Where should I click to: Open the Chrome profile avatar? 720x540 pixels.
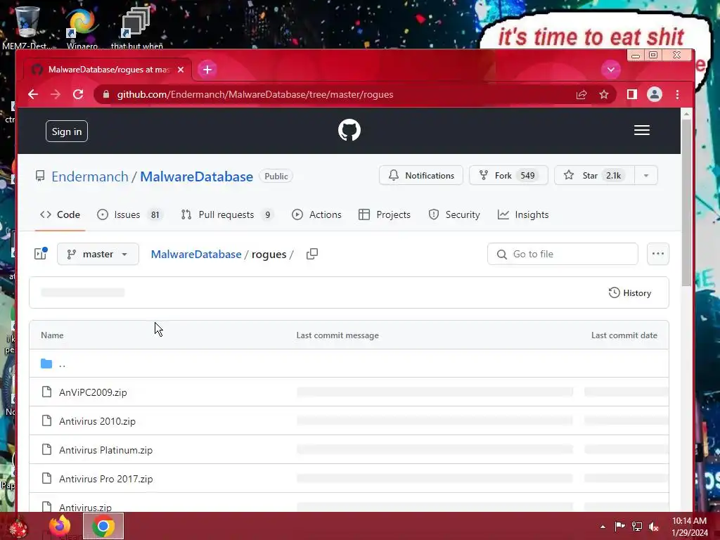655,95
